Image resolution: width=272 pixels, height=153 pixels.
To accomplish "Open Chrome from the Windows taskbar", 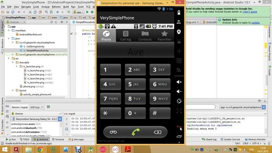I will 40,149.
